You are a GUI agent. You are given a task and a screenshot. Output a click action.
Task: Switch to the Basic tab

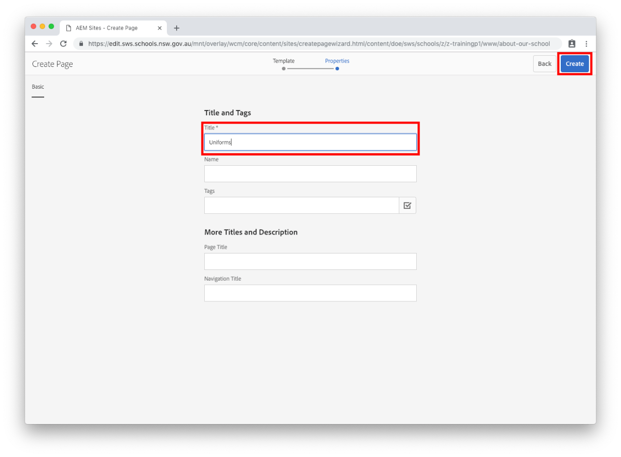(38, 87)
